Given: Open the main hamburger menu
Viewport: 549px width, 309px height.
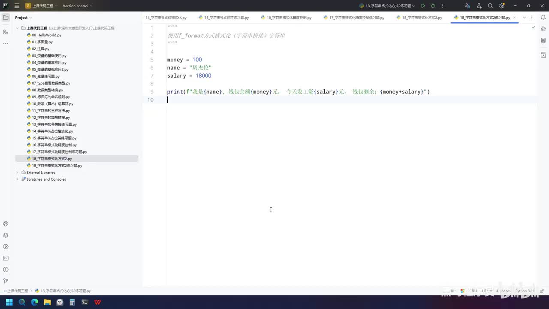Looking at the screenshot, I should coord(17,6).
